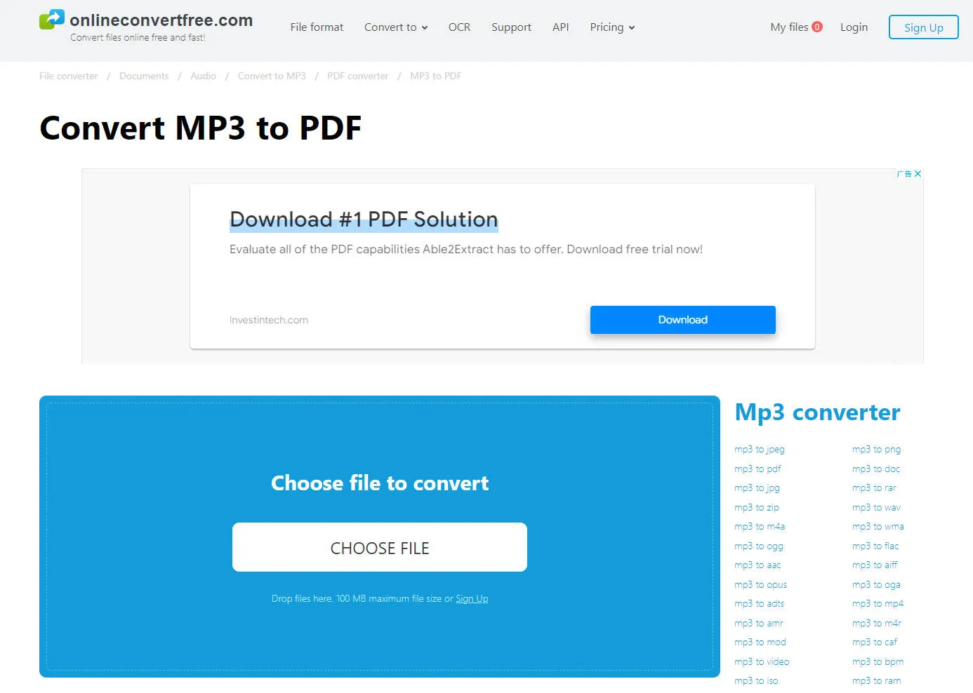Open the Audio breadcrumb link

pos(203,76)
